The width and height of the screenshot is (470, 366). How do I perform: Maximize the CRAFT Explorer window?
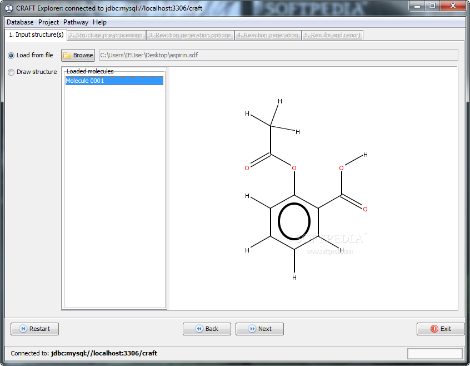(x=432, y=6)
